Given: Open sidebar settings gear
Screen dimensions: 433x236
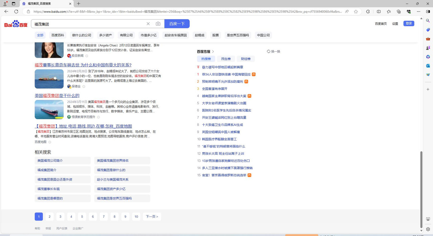Looking at the screenshot, I should coord(428,229).
